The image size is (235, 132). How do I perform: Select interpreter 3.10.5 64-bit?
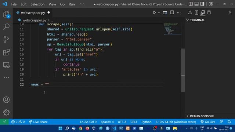[176, 122]
